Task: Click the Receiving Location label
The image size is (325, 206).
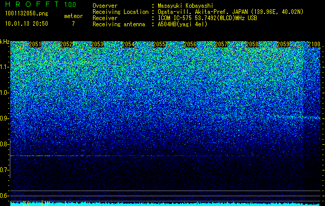Action: point(120,12)
